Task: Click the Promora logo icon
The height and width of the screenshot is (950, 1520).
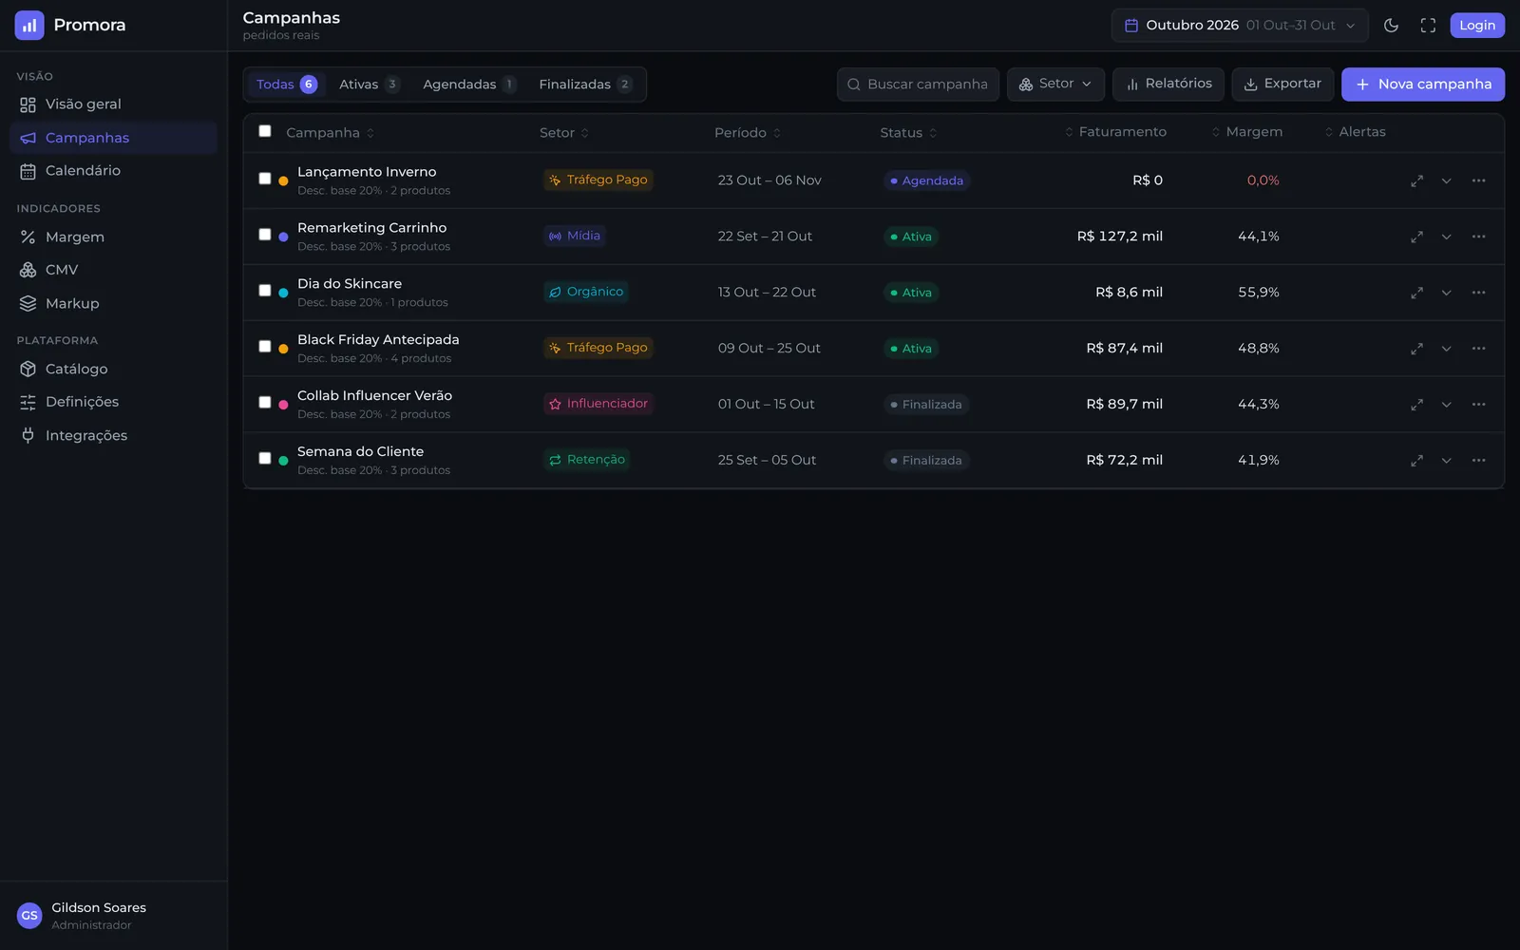Action: click(29, 25)
